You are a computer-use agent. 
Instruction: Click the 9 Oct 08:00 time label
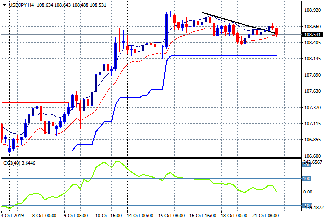click(x=76, y=216)
